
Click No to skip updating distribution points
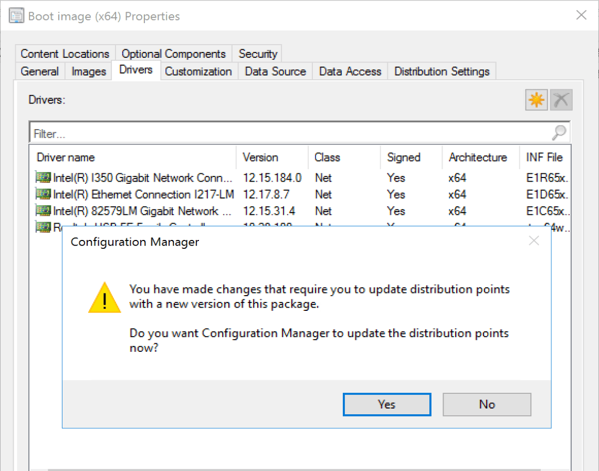coord(486,404)
